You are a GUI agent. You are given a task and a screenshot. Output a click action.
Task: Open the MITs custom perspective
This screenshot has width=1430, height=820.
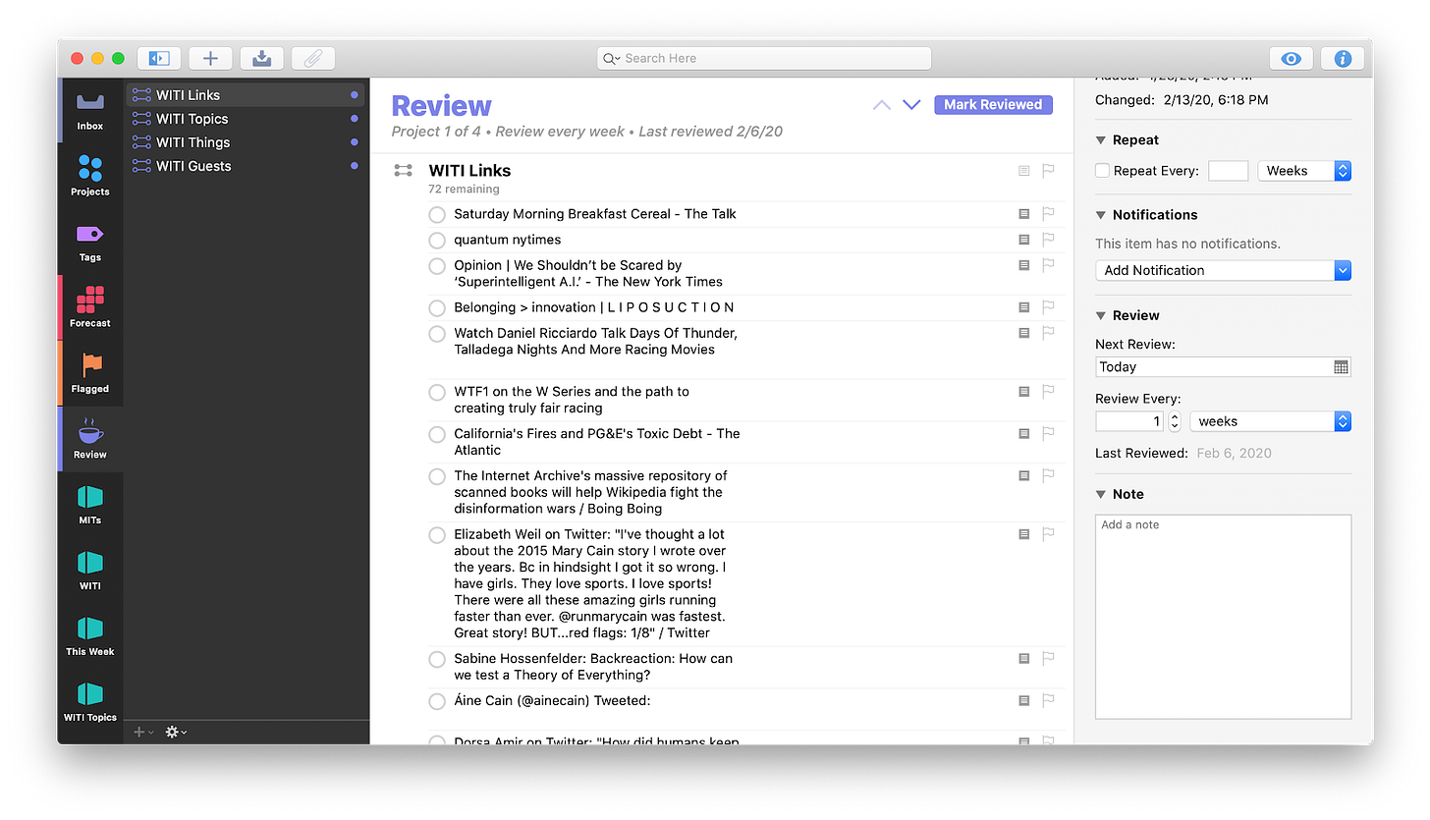tap(90, 505)
